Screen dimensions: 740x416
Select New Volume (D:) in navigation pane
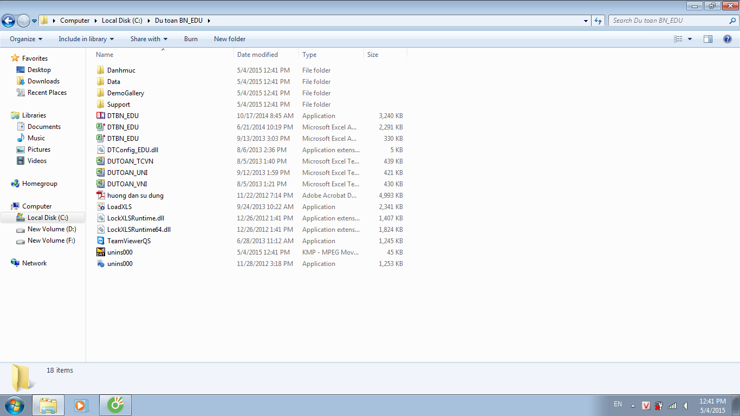click(51, 229)
